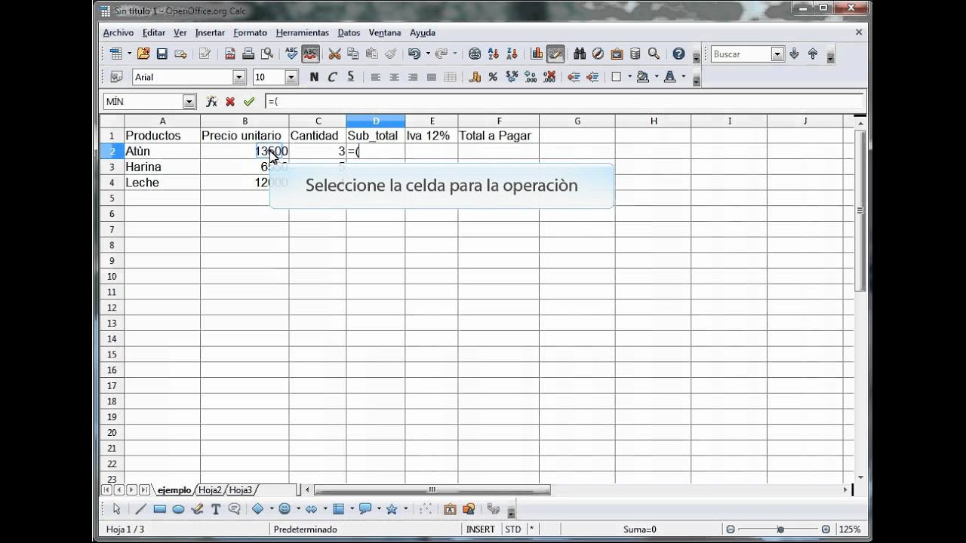Screen dimensions: 966x543
Task: Open the Name Box dropdown showing MÍN
Action: point(189,102)
